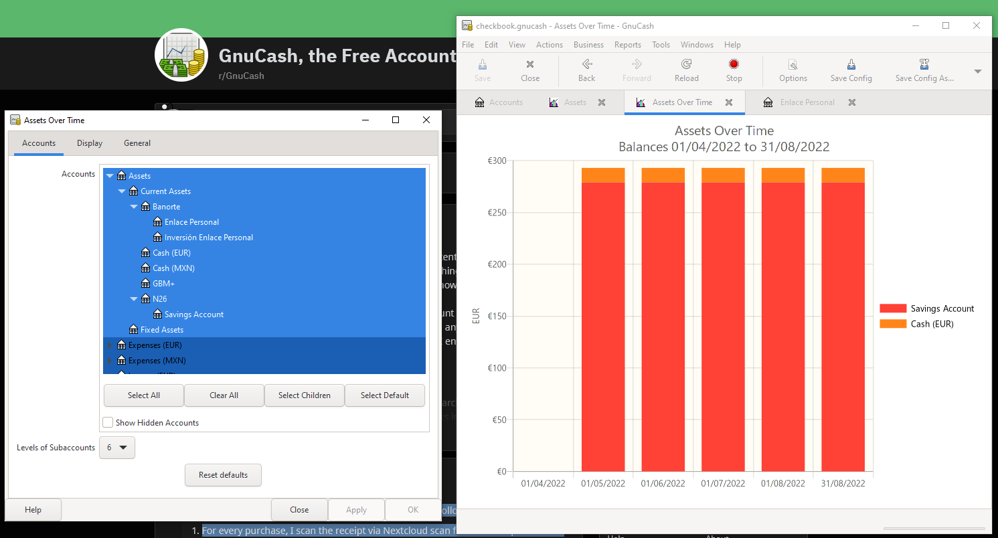The height and width of the screenshot is (538, 998).
Task: Close the Assets Over Time tab
Action: (x=729, y=102)
